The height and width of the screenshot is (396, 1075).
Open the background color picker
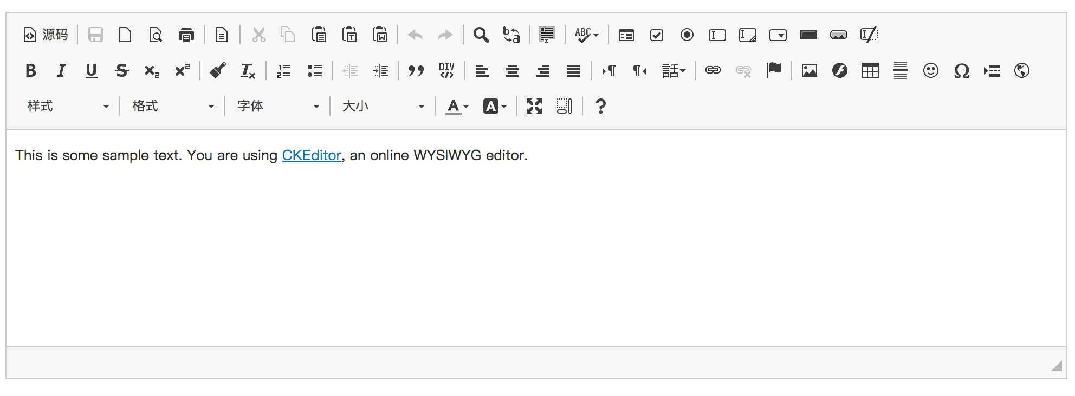495,107
